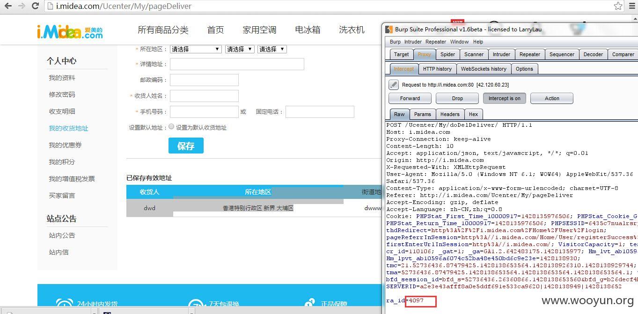Click the page info icon in address bar
Image resolution: width=638 pixels, height=314 pixels.
point(51,7)
